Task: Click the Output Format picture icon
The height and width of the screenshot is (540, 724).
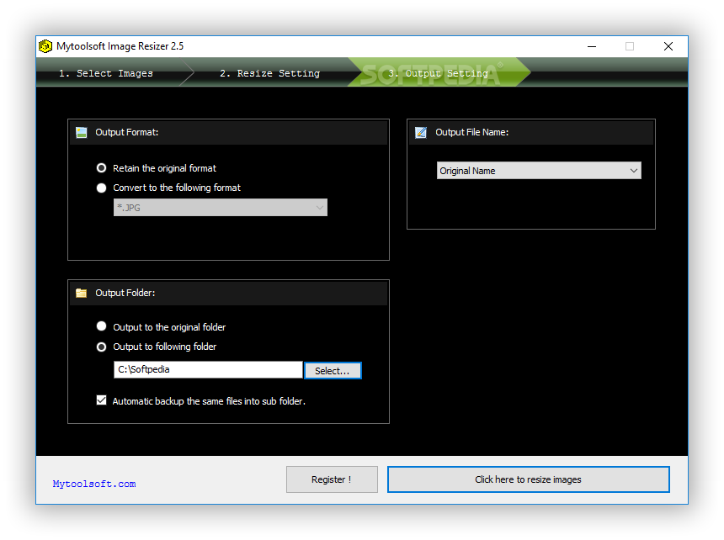Action: click(82, 133)
